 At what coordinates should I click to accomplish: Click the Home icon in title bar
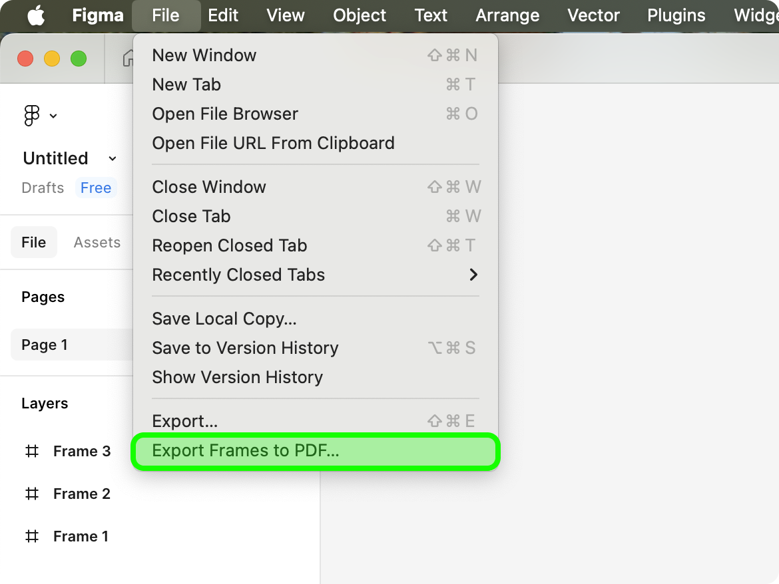(128, 58)
